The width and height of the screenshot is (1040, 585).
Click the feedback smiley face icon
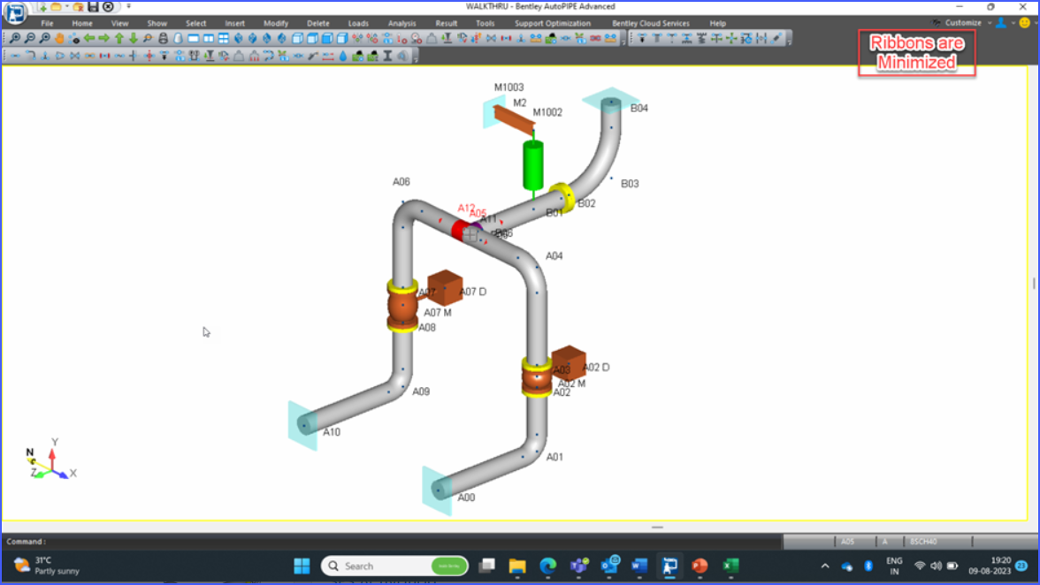[1025, 23]
